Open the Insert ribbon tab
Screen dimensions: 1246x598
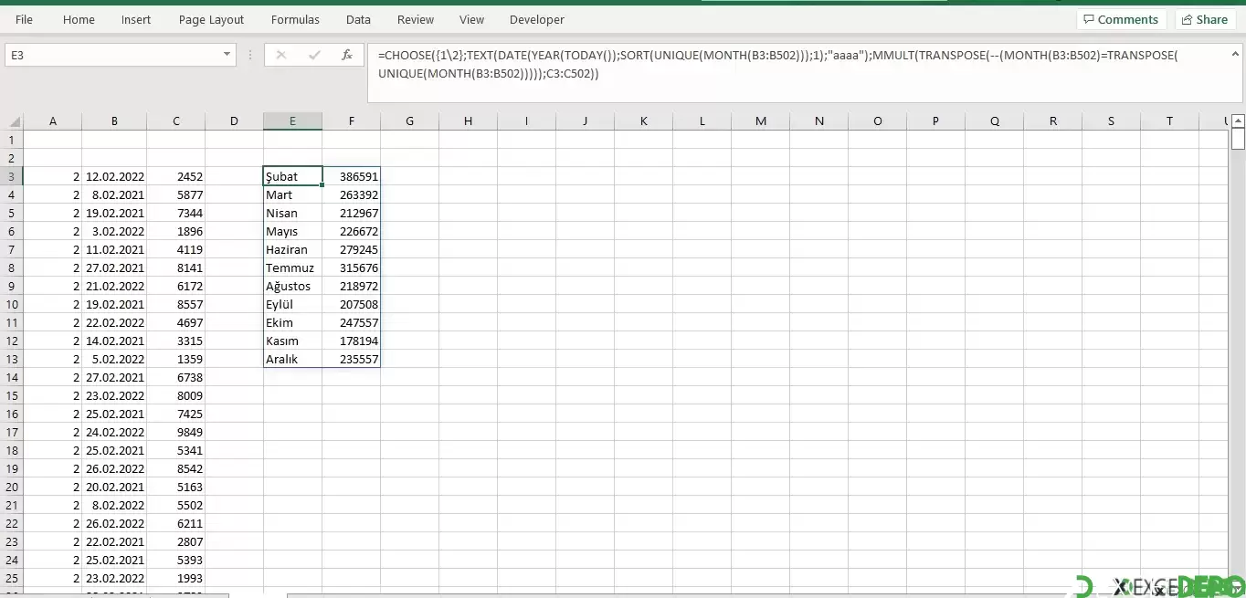coord(136,19)
